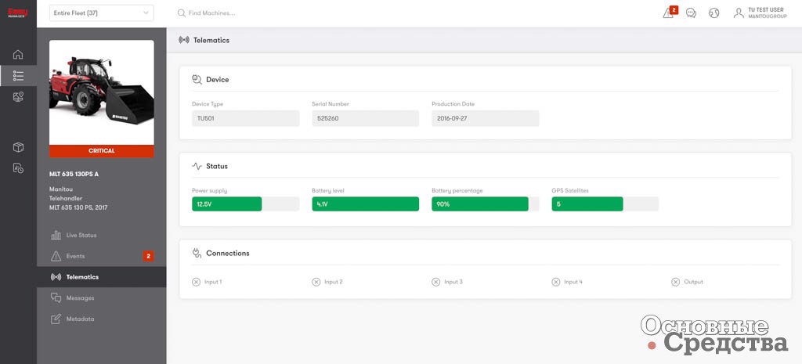Open alerts warning icon with badge 2
802x364 pixels.
click(x=669, y=13)
